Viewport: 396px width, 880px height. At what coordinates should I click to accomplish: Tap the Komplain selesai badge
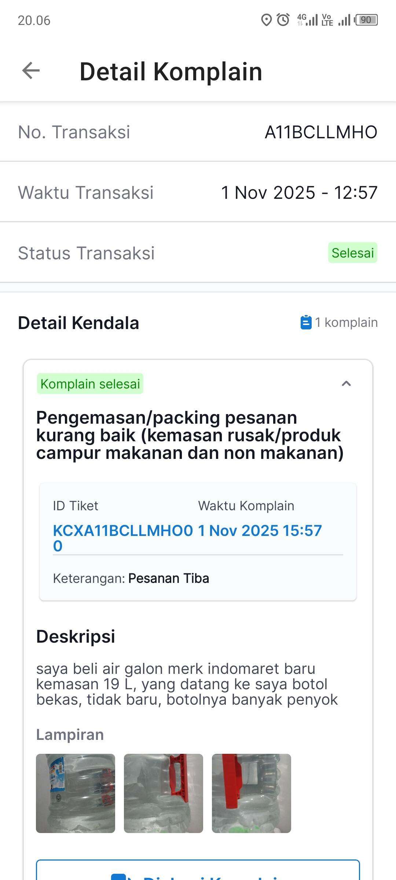(x=90, y=384)
